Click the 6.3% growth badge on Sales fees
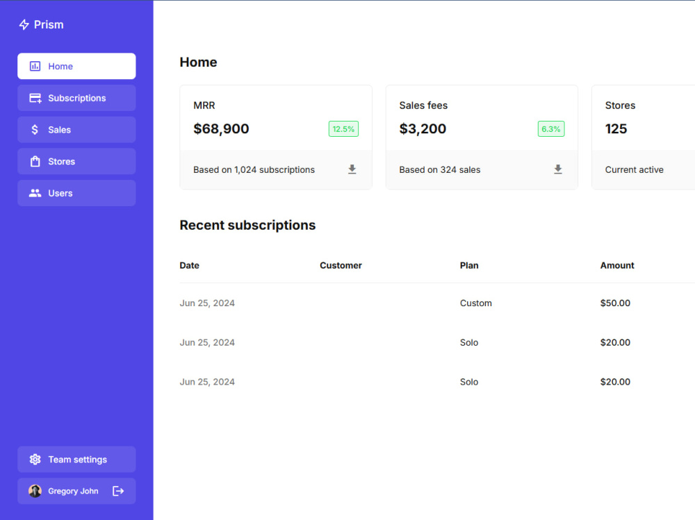Screen dimensions: 695x520 click(551, 129)
